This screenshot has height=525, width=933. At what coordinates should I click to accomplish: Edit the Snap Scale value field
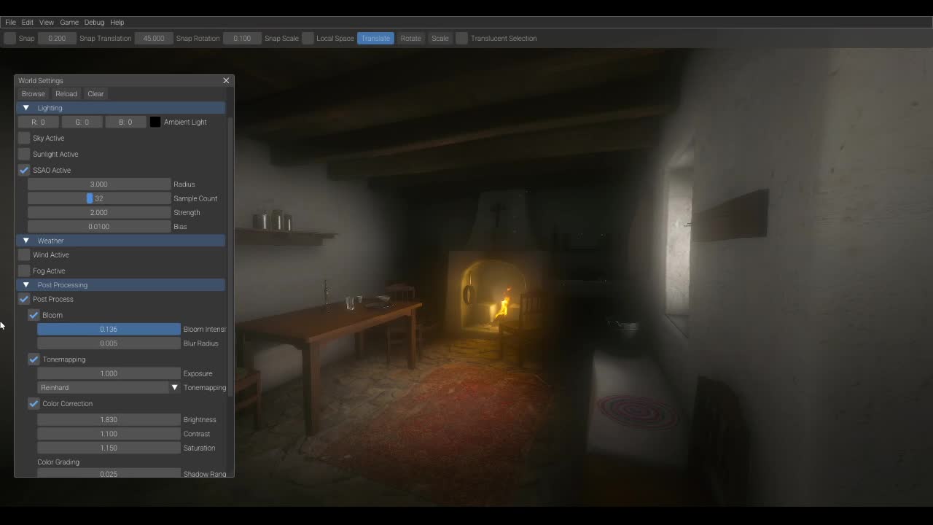click(x=242, y=39)
